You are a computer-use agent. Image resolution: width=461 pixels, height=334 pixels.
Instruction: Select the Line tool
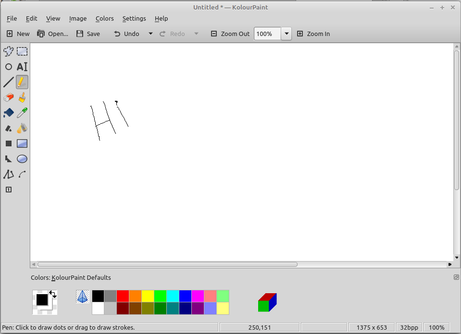(8, 82)
